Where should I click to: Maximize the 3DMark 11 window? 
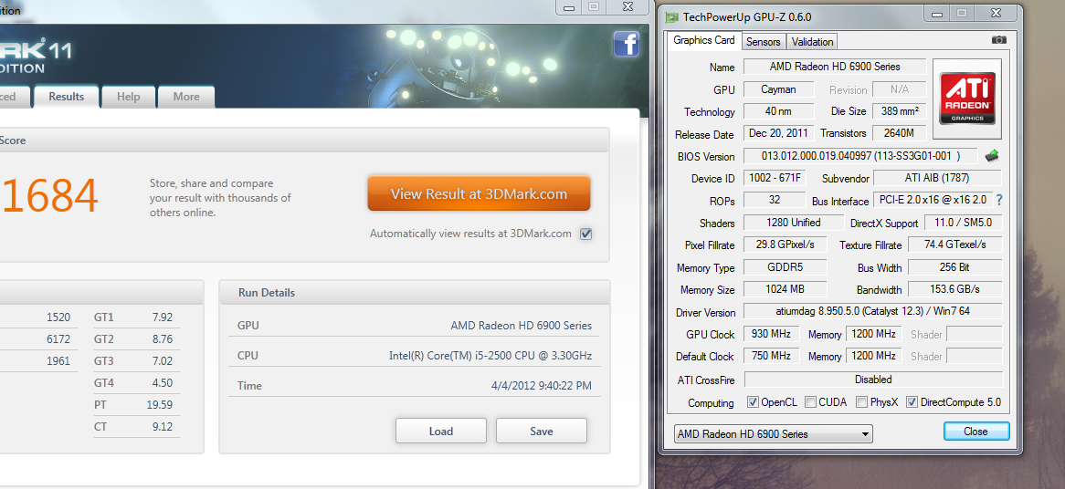coord(594,6)
